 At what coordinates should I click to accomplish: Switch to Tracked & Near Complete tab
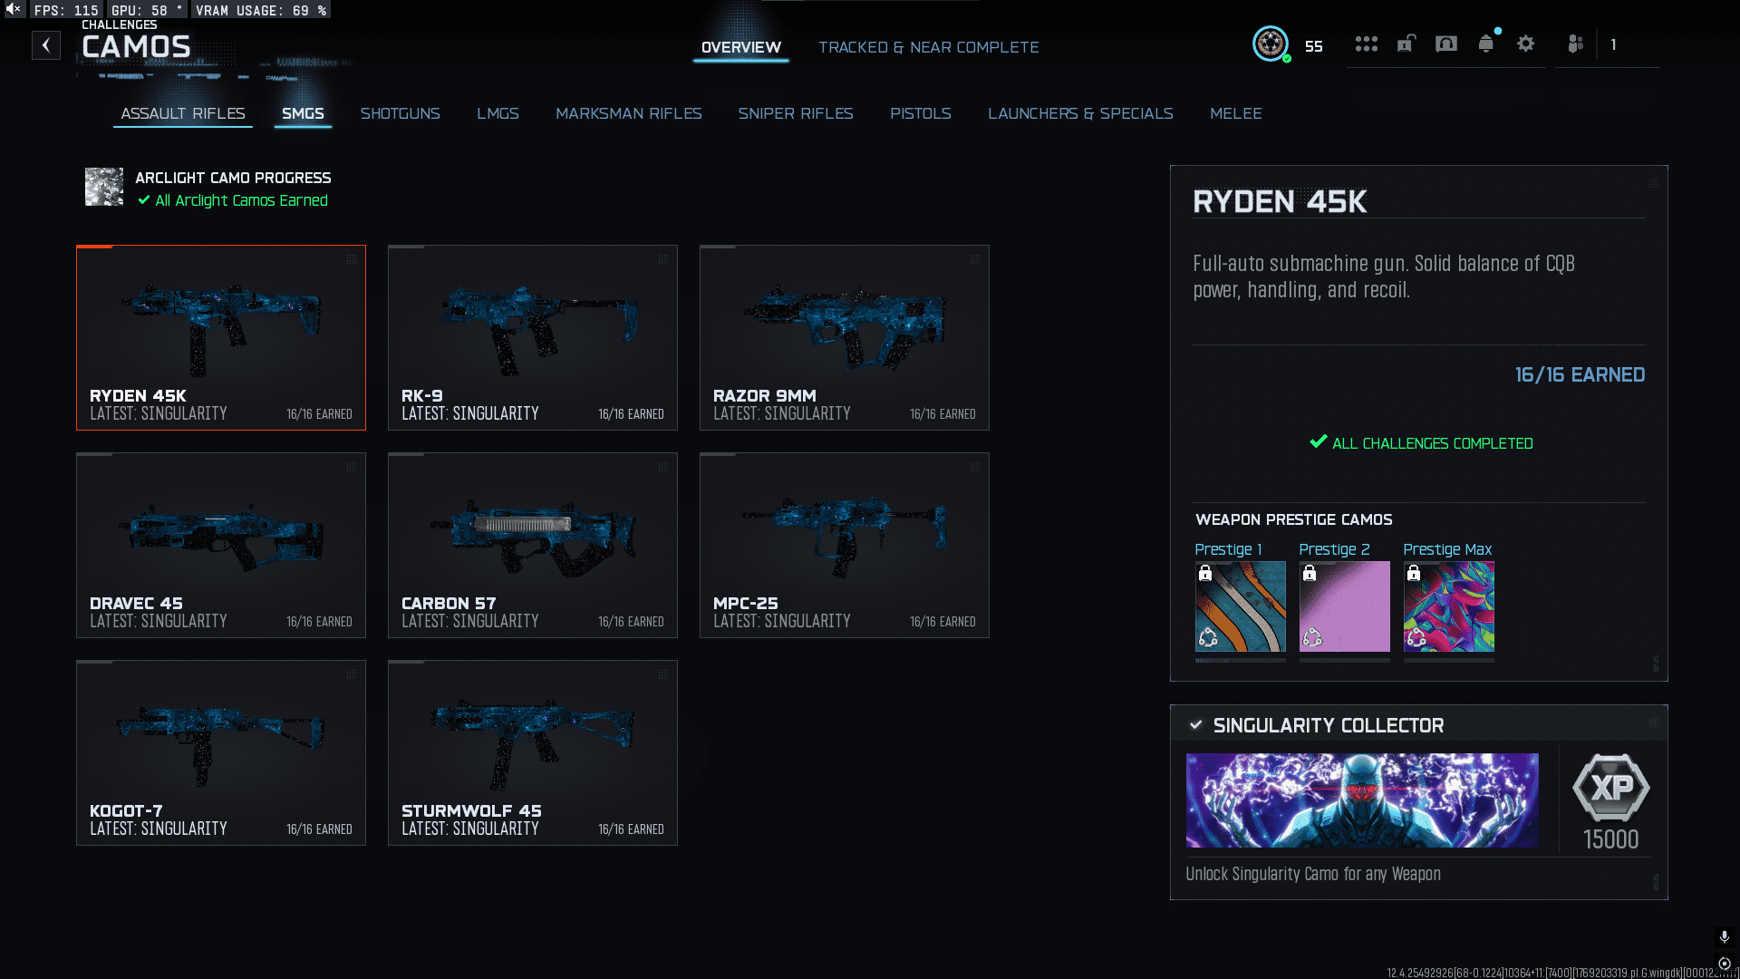click(x=928, y=47)
